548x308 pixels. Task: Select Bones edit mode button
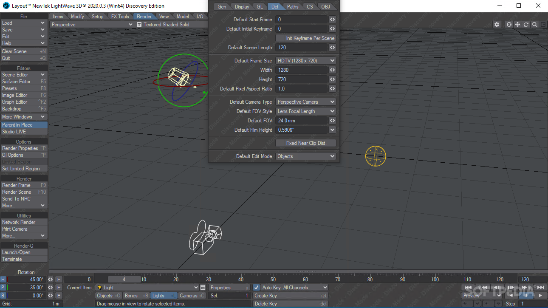(x=136, y=296)
